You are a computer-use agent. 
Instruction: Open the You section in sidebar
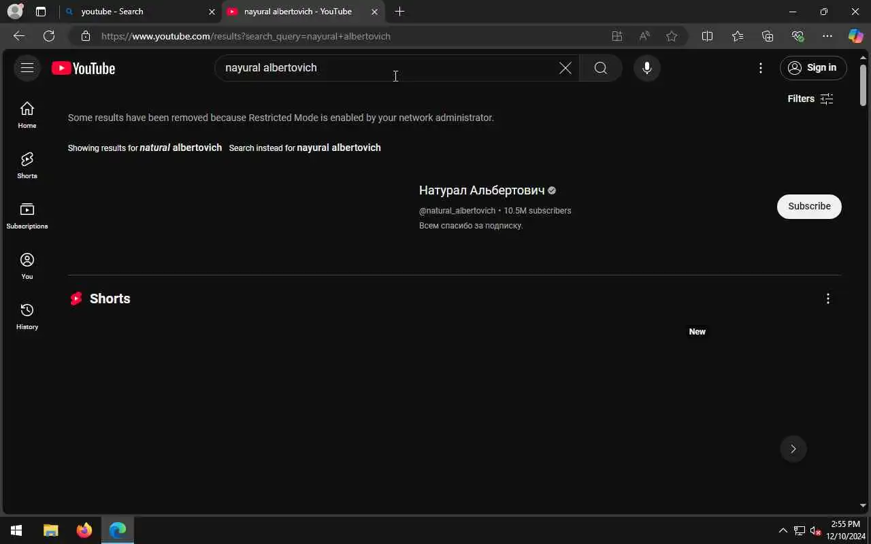(27, 267)
